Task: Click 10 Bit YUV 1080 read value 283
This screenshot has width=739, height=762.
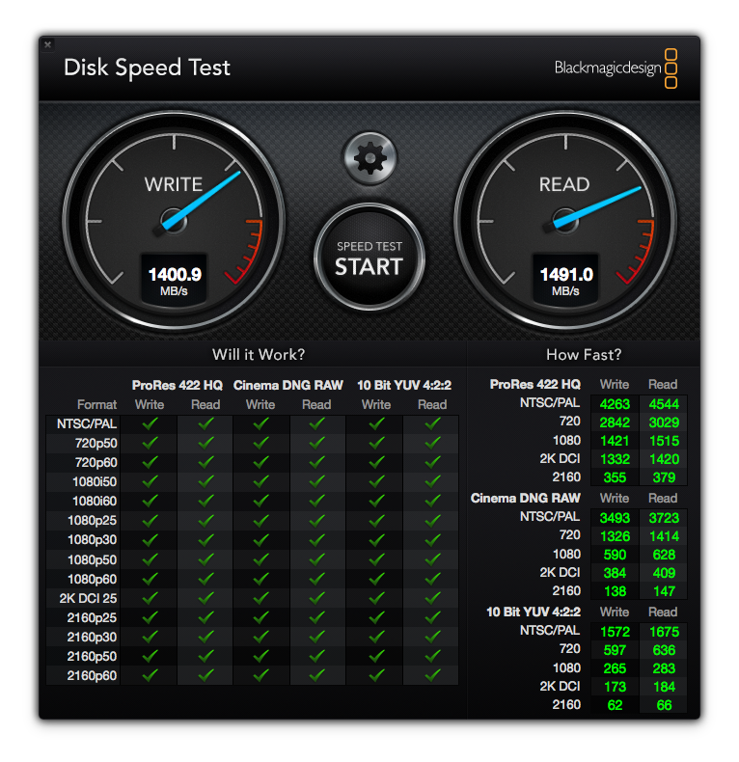Action: point(664,668)
